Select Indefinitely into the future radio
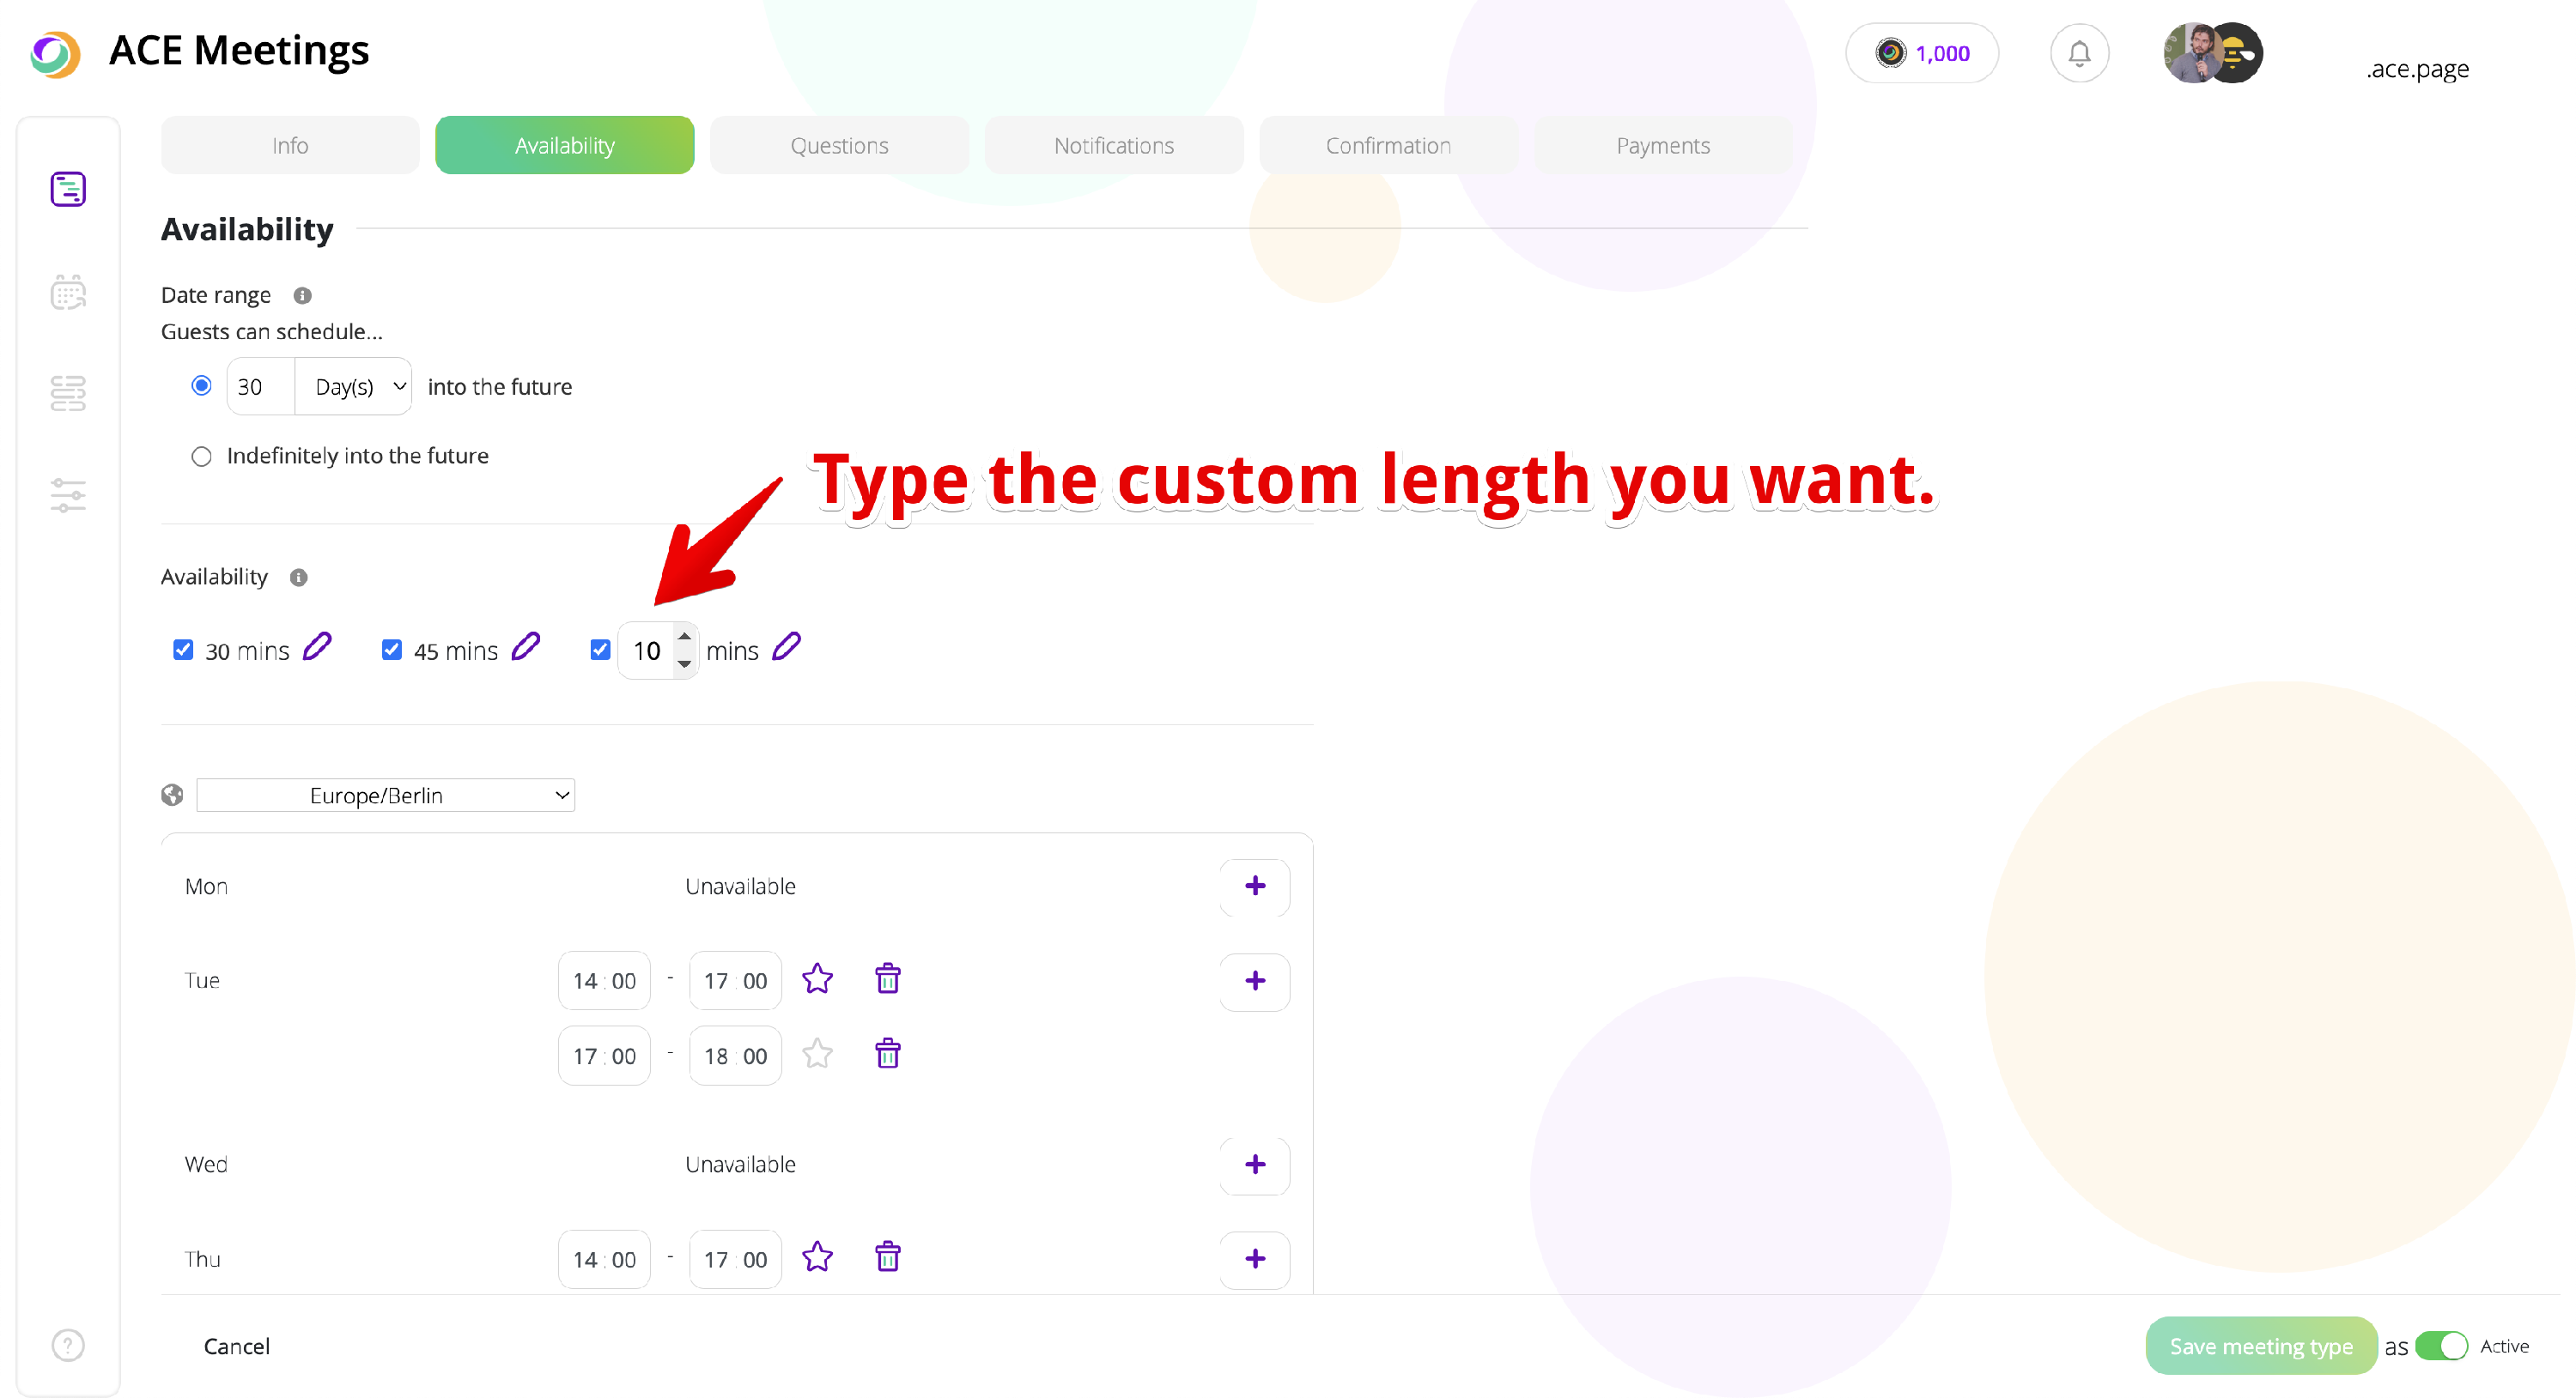The width and height of the screenshot is (2576, 1398). (x=201, y=457)
